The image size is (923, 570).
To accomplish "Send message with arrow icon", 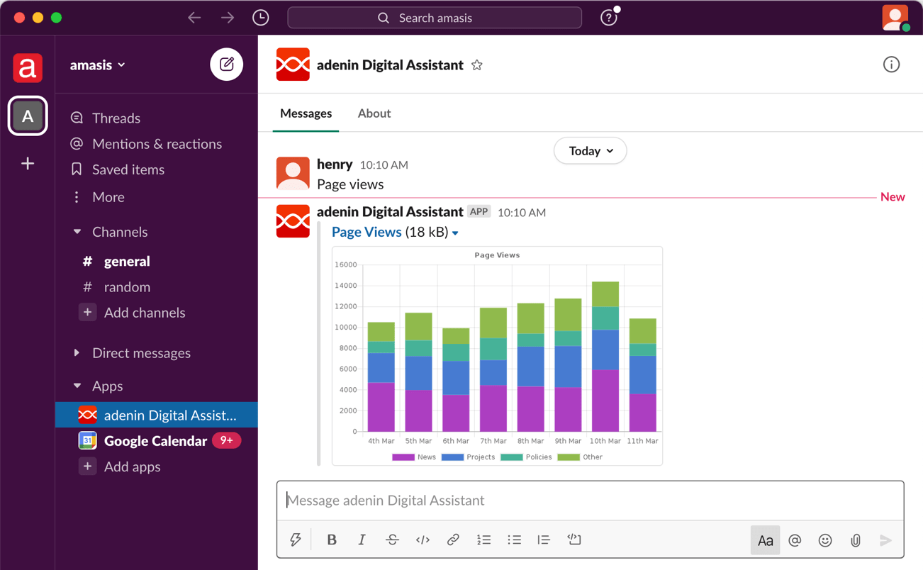I will pos(885,540).
